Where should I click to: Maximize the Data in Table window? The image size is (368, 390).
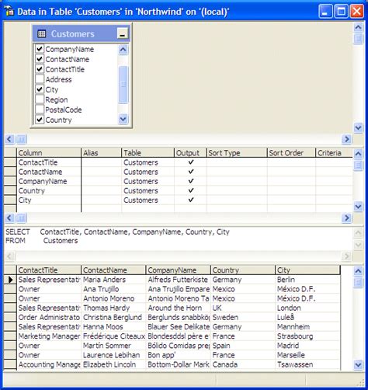click(x=341, y=12)
